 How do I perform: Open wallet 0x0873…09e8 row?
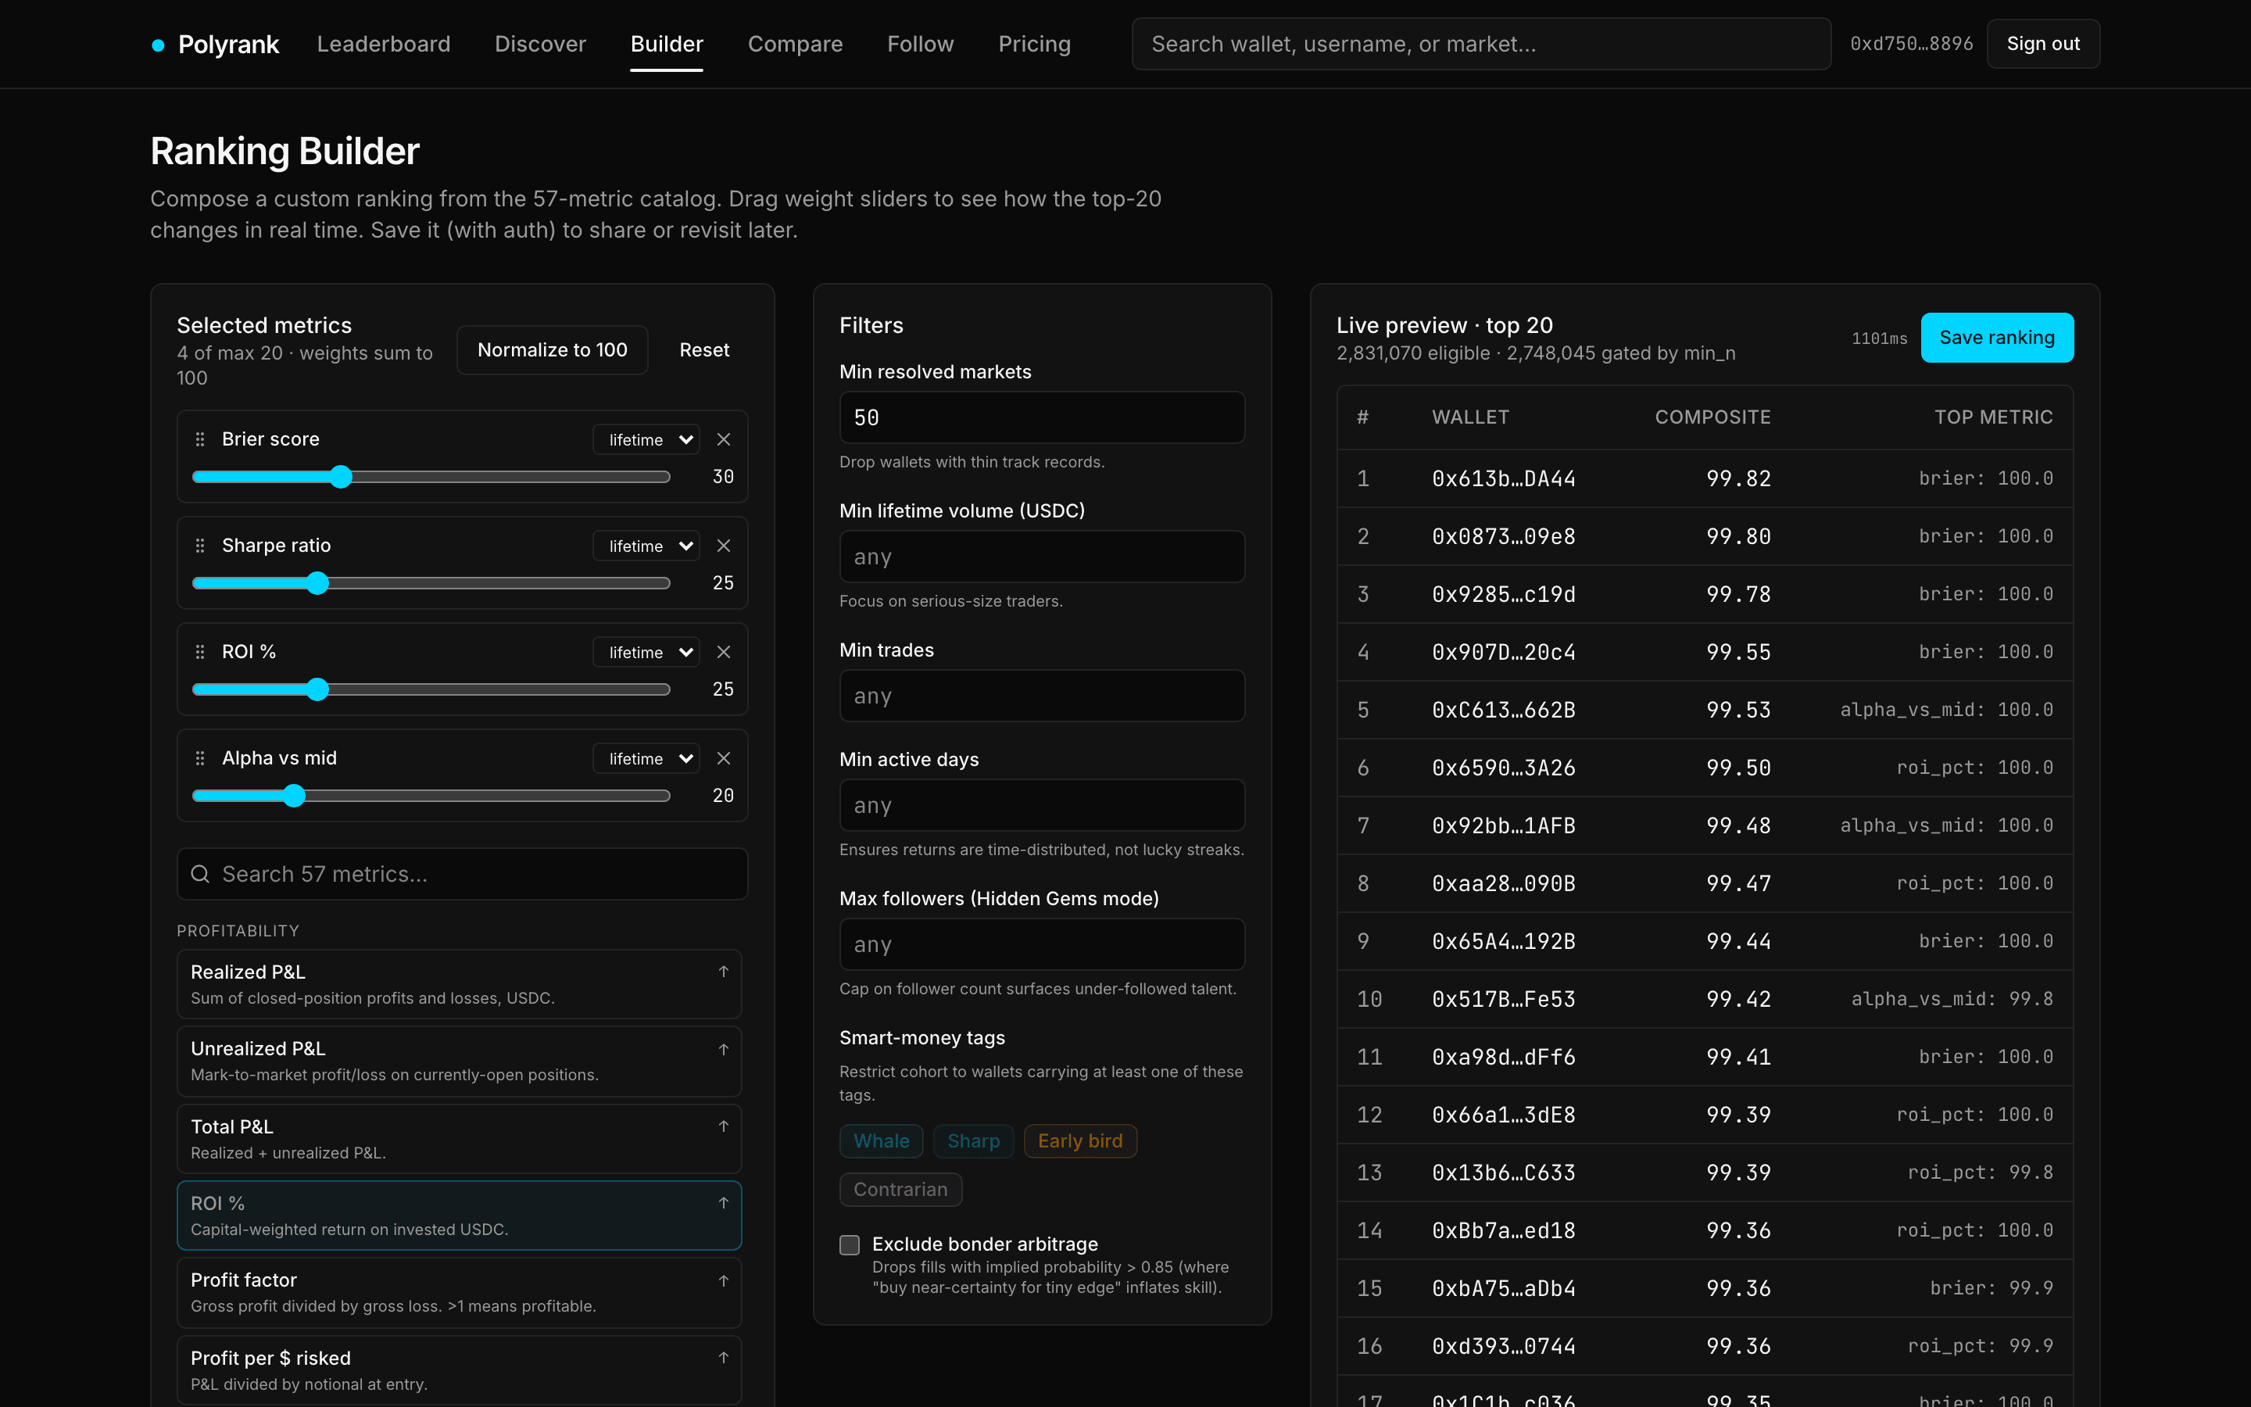click(x=1705, y=536)
